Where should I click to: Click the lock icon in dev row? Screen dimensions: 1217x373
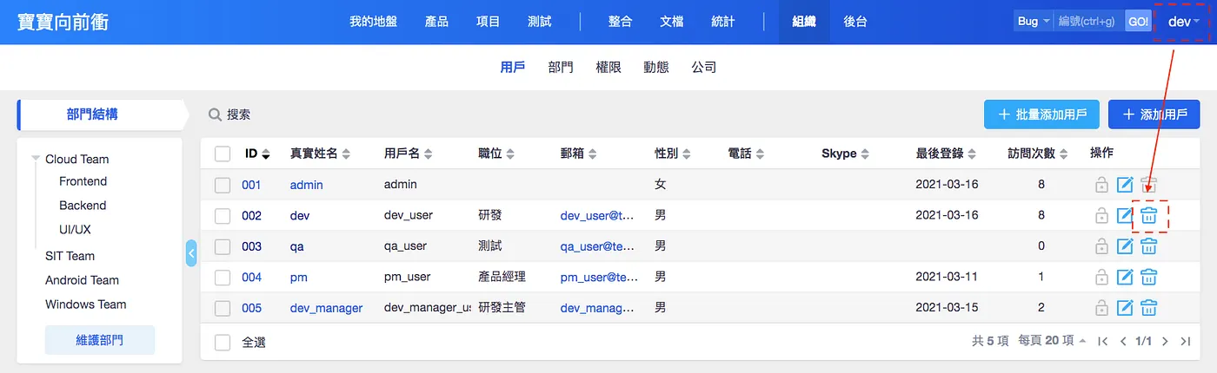[x=1101, y=215]
